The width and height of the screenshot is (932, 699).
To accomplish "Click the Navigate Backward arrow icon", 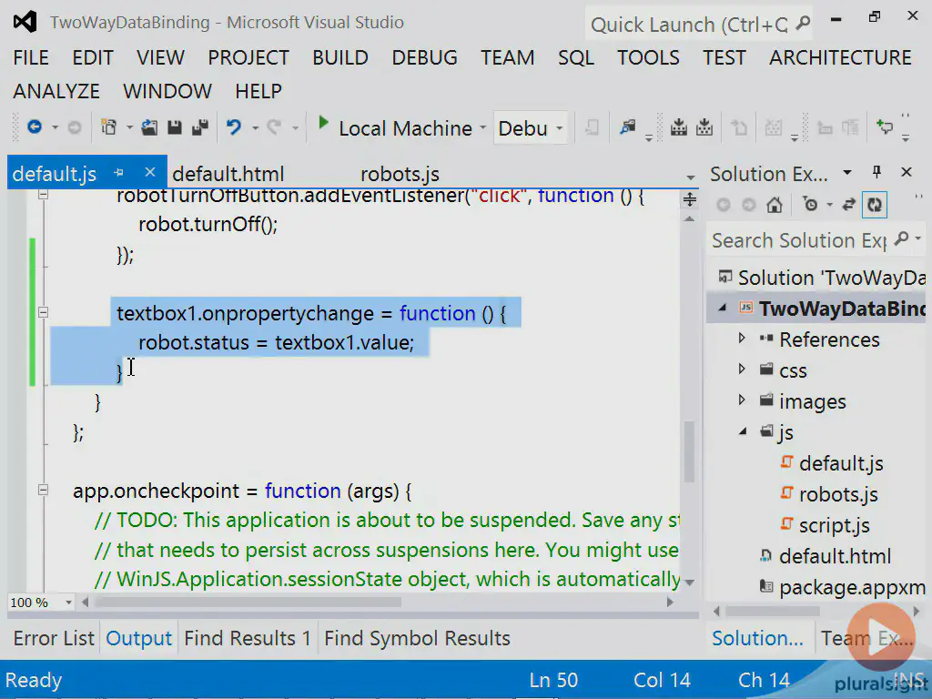I will click(35, 127).
